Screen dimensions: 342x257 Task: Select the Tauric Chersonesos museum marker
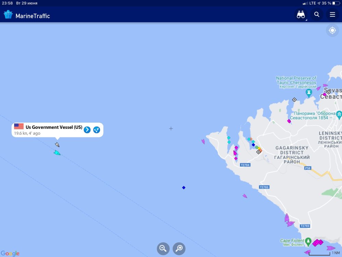point(310,93)
